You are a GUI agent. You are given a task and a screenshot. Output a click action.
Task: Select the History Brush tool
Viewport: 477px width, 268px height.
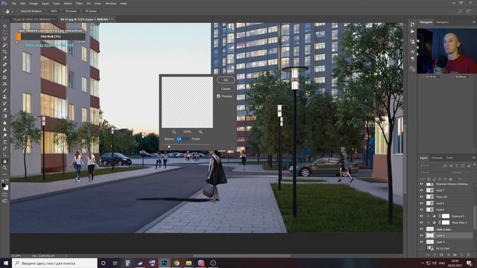[x=4, y=103]
